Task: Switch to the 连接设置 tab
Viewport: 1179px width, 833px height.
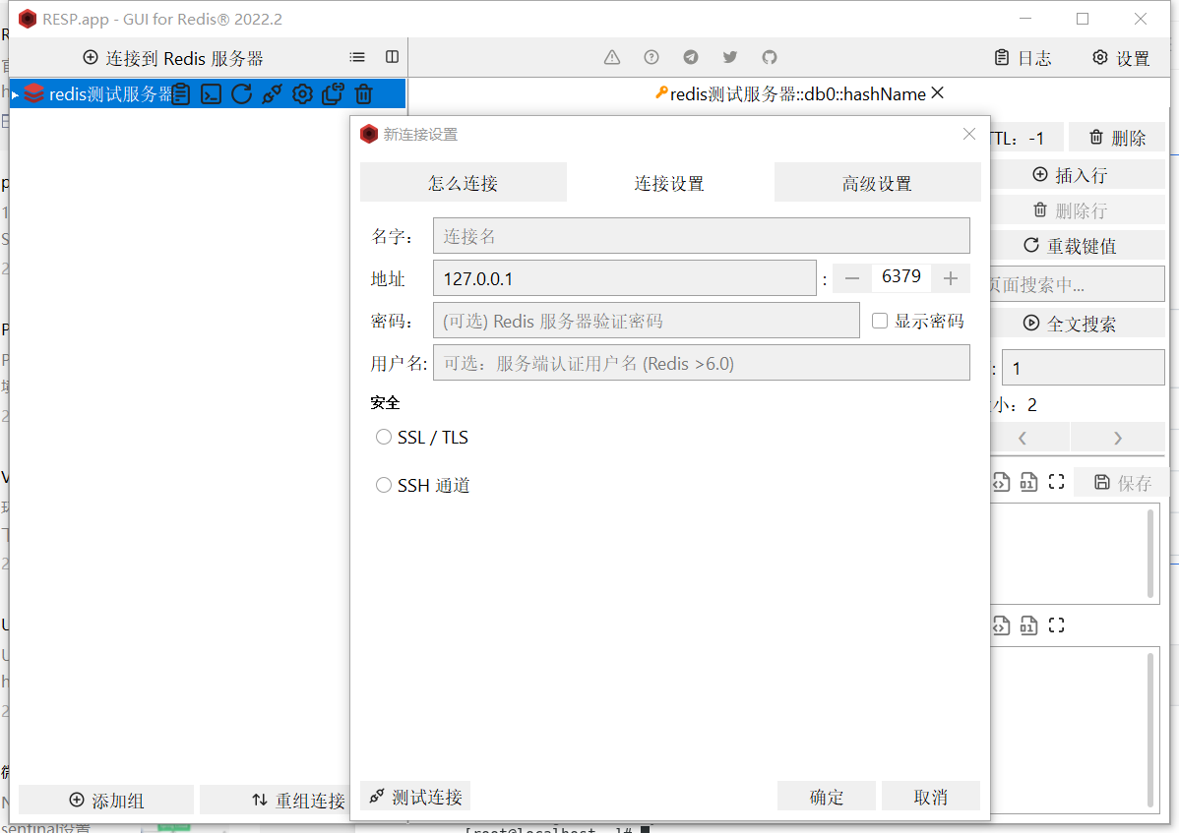Action: coord(669,183)
